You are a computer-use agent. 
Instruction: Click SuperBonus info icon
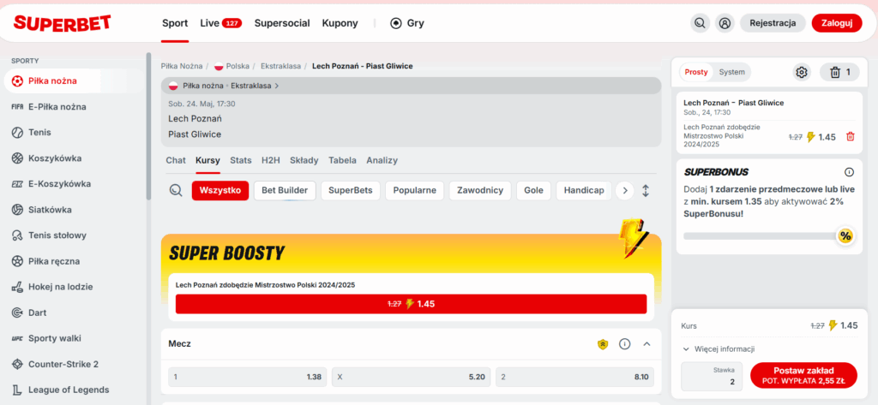pyautogui.click(x=849, y=171)
